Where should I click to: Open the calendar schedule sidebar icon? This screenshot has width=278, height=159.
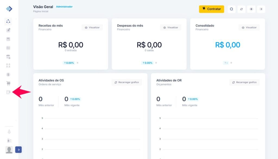8,57
